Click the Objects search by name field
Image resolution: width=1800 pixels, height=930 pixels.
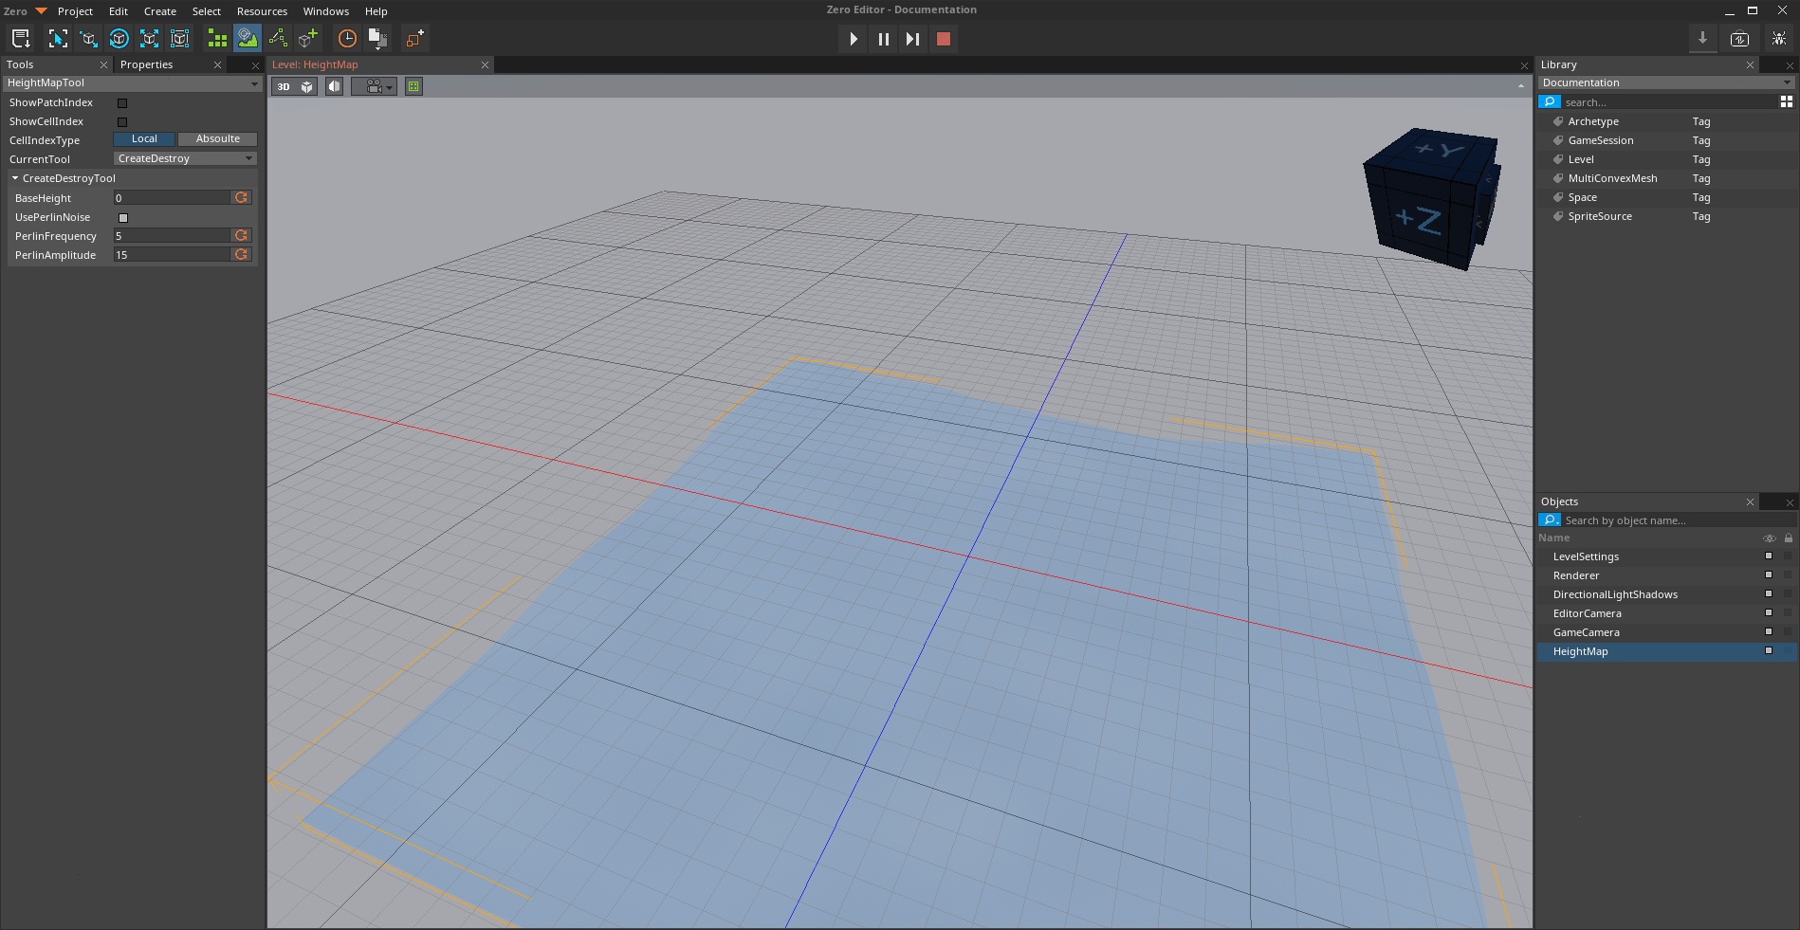point(1679,520)
